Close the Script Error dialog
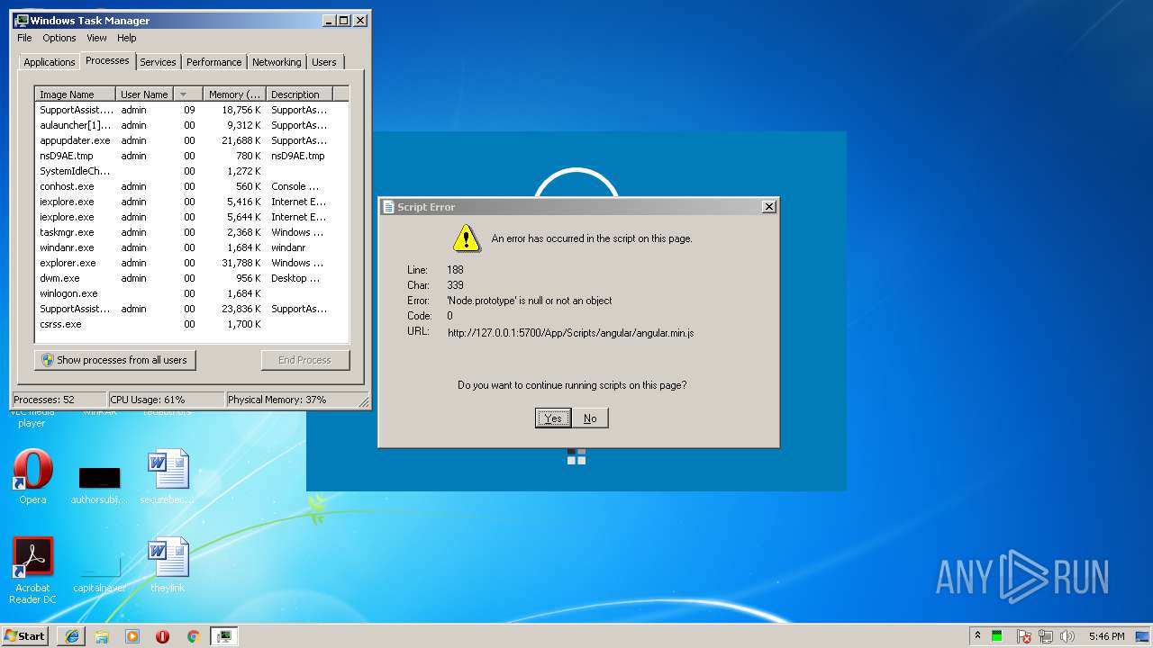1153x648 pixels. click(x=768, y=206)
